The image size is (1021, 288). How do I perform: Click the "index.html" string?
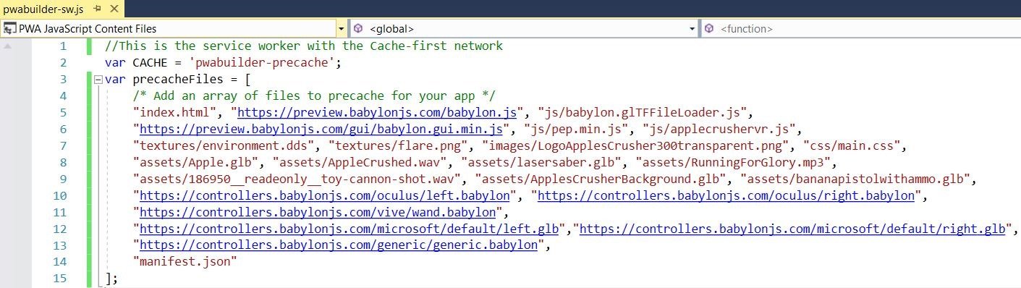(176, 112)
